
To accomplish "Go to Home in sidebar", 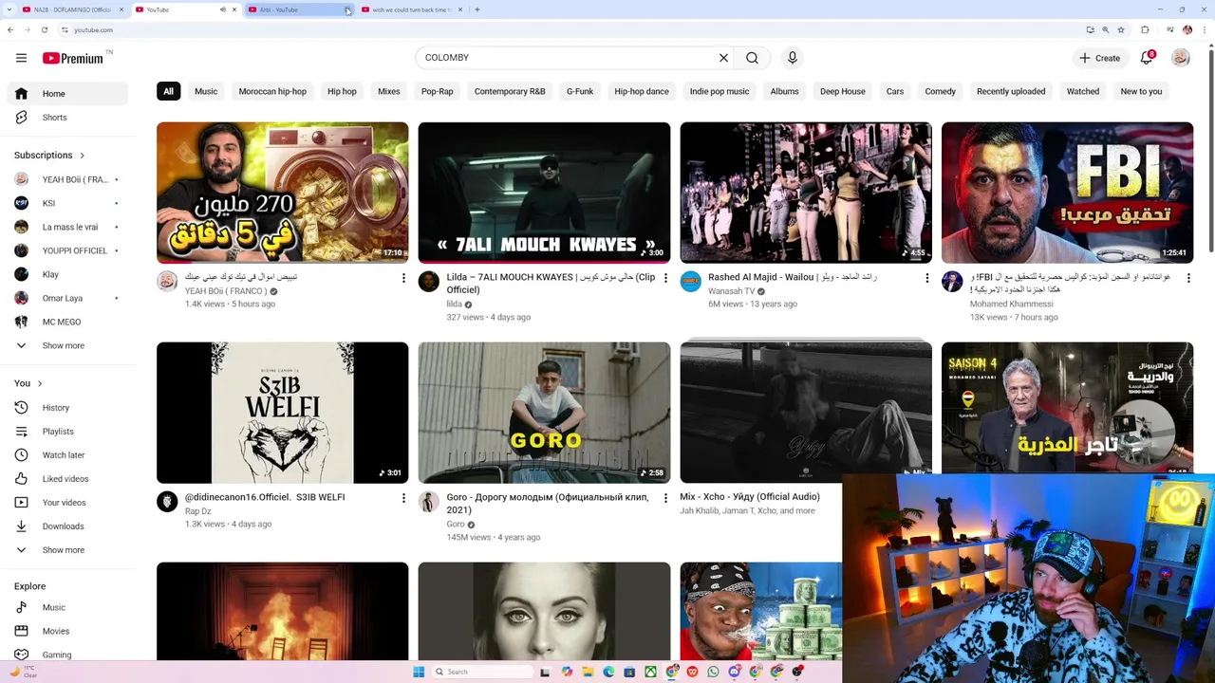I will point(67,94).
